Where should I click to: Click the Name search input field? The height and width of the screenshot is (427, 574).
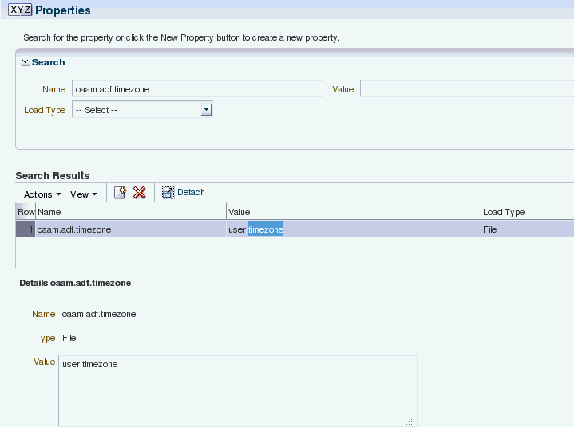click(x=197, y=88)
